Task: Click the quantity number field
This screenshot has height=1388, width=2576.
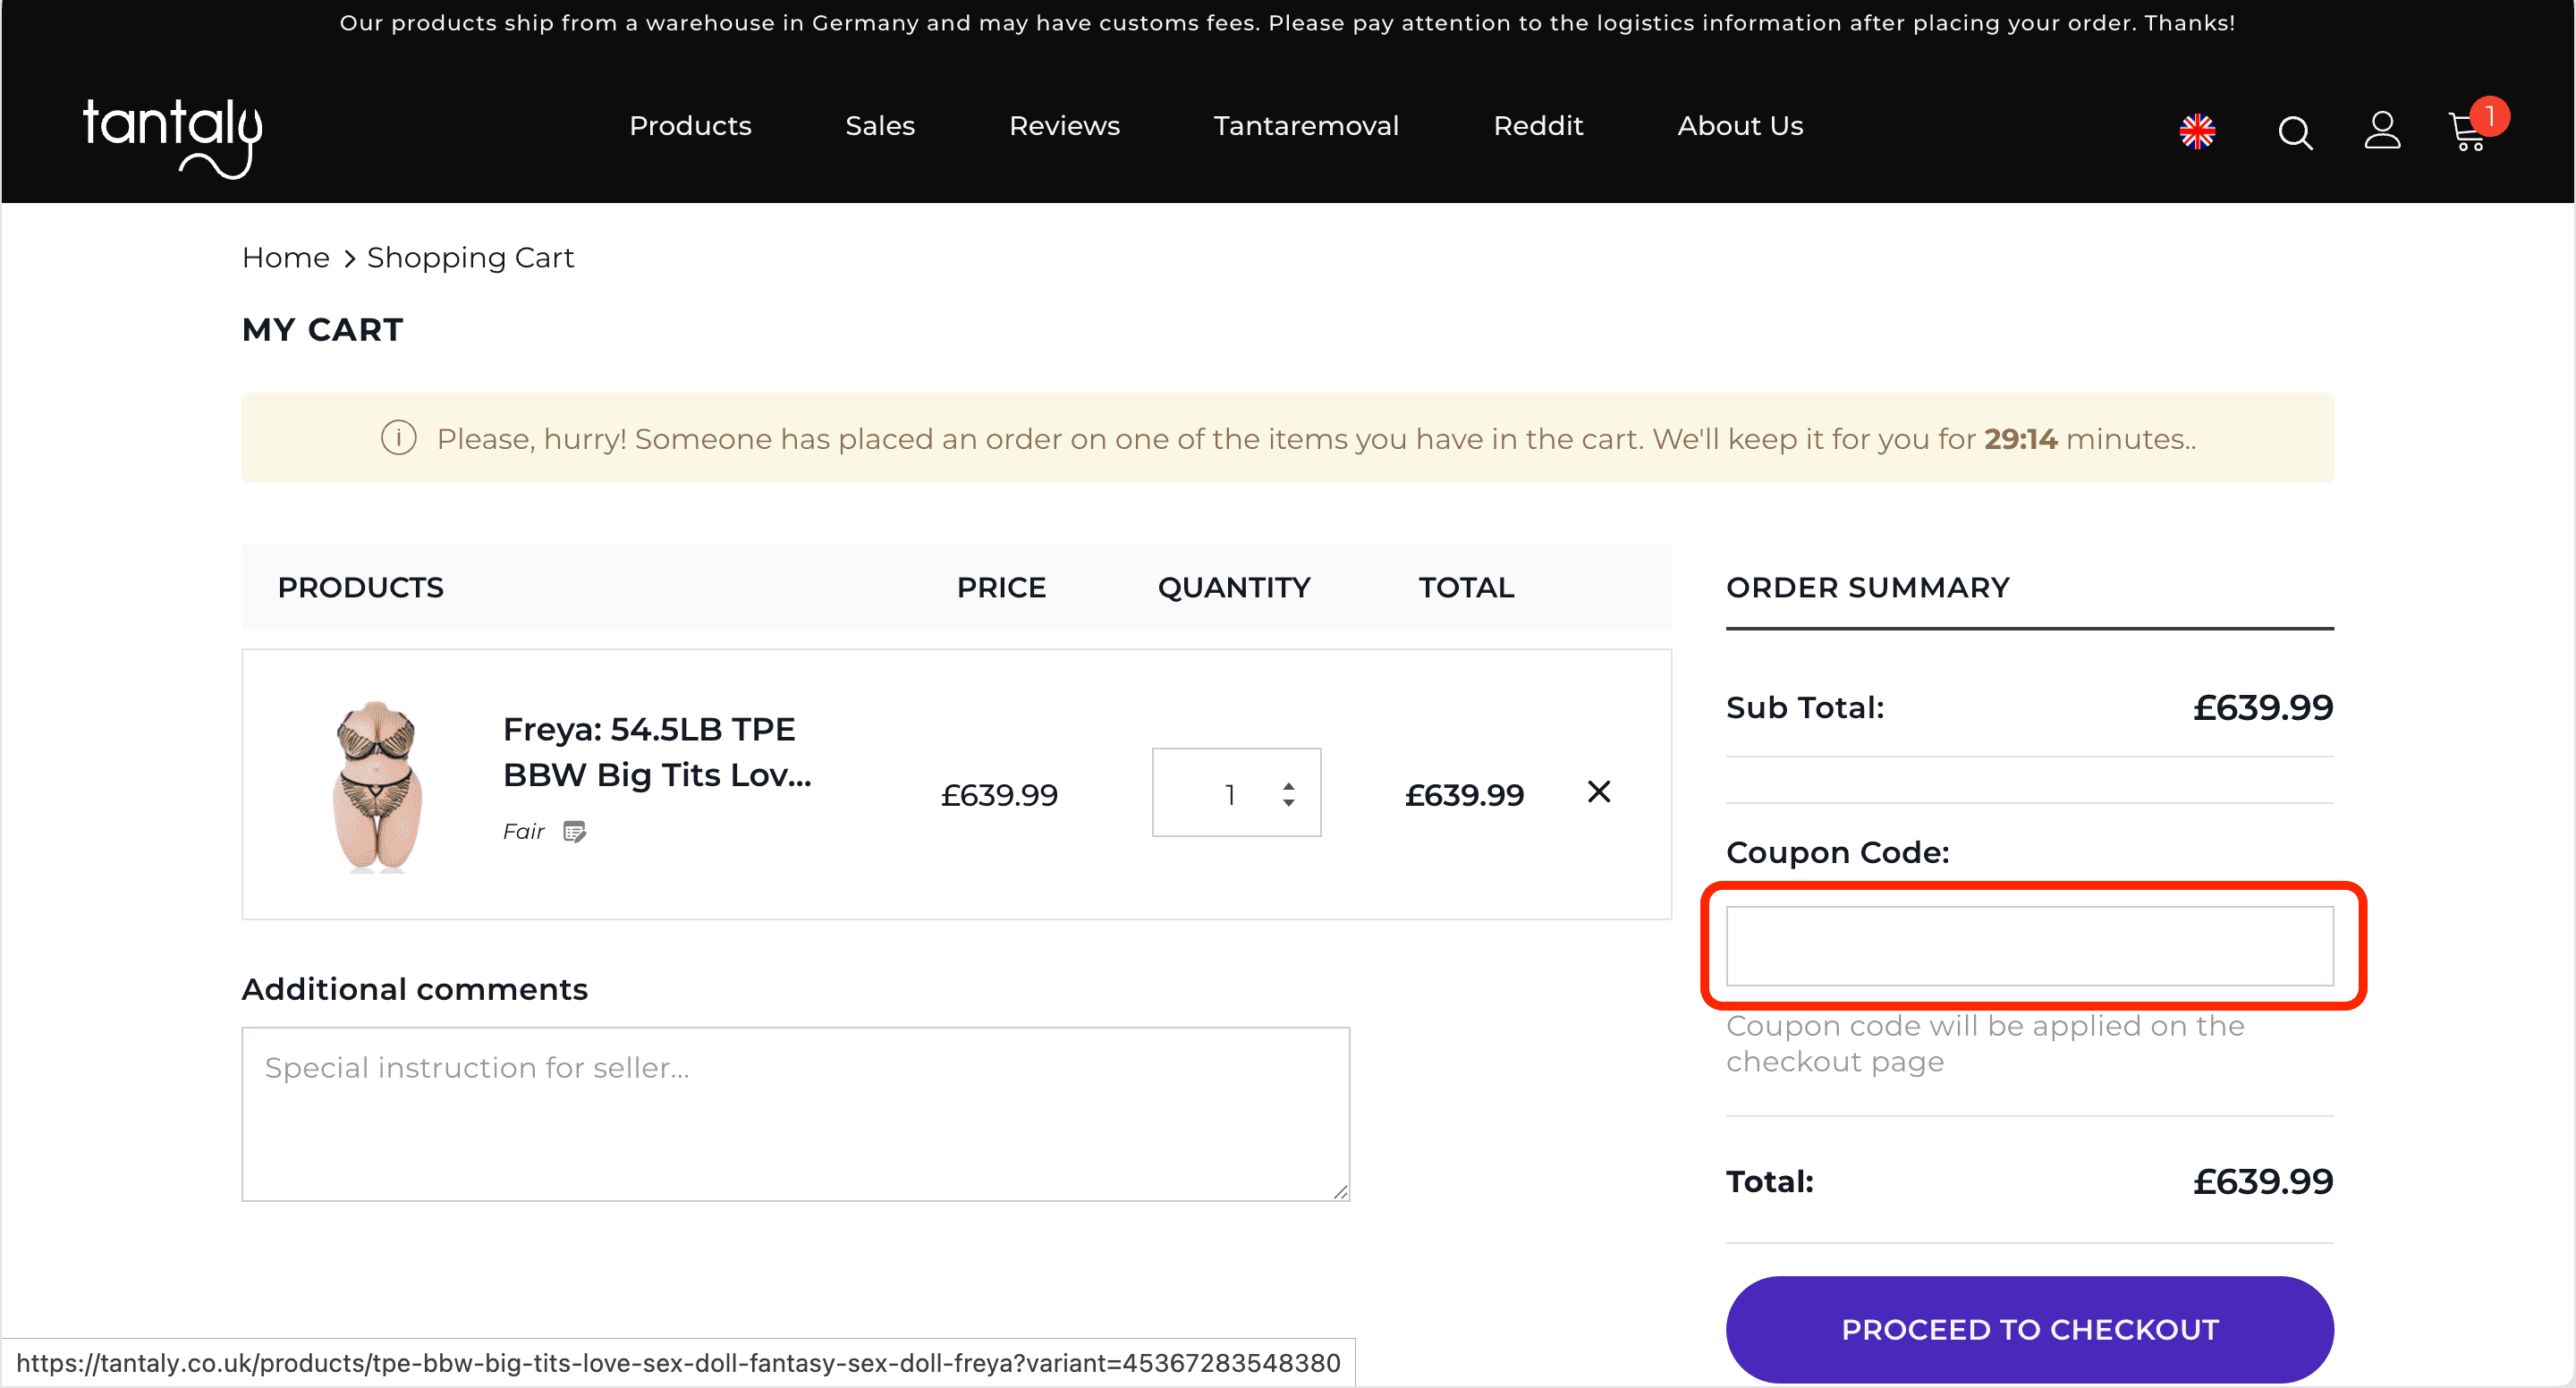Action: pyautogui.click(x=1229, y=794)
